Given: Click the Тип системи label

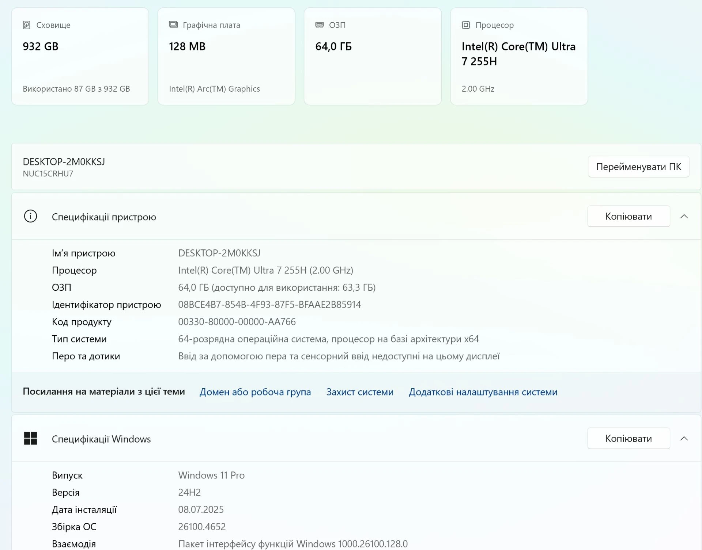Looking at the screenshot, I should click(x=79, y=339).
